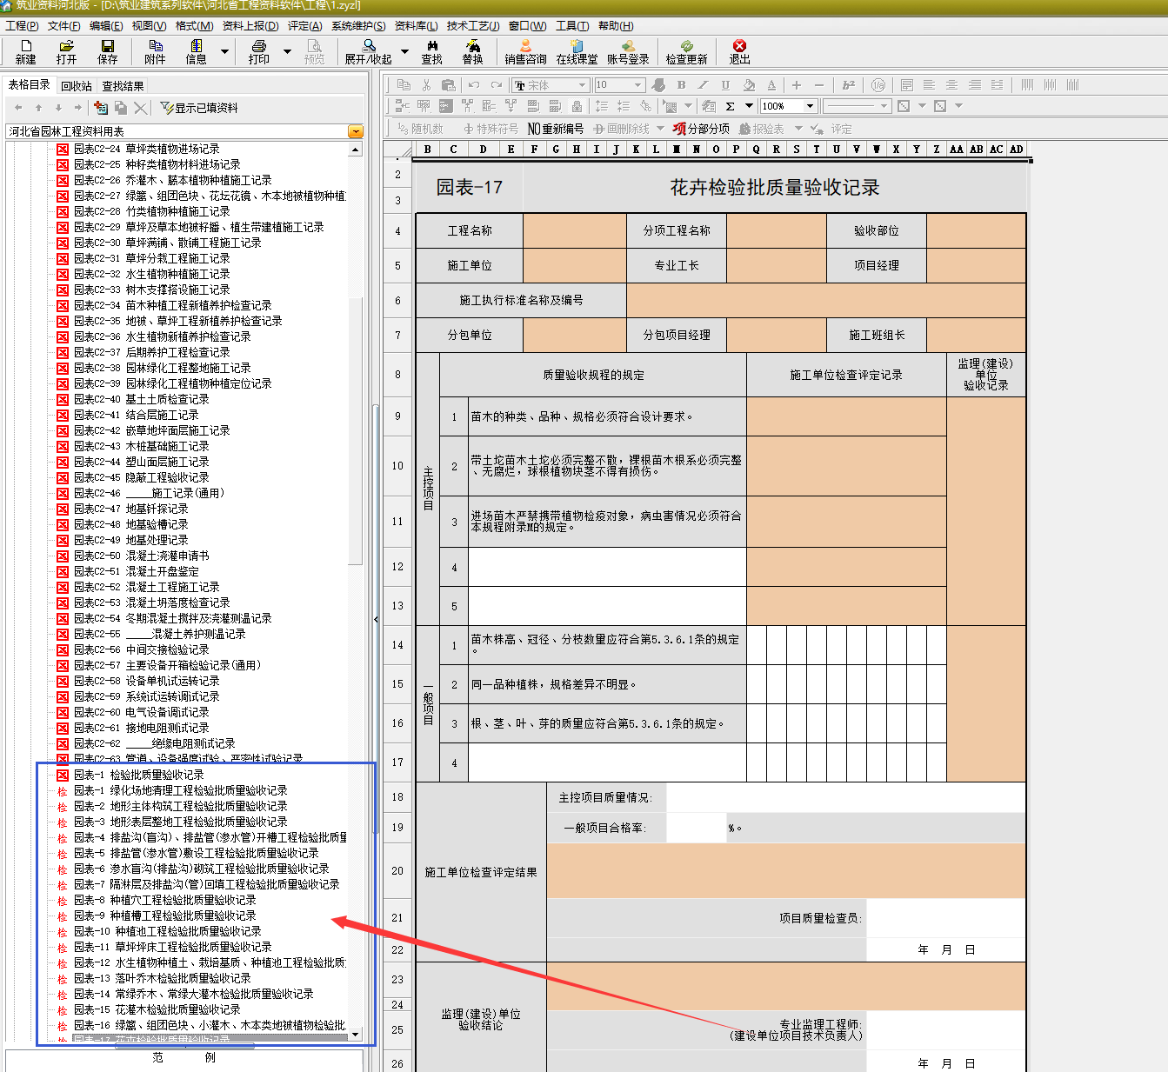Viewport: 1168px width, 1072px height.
Task: Create a new project with 新建
Action: (25, 51)
